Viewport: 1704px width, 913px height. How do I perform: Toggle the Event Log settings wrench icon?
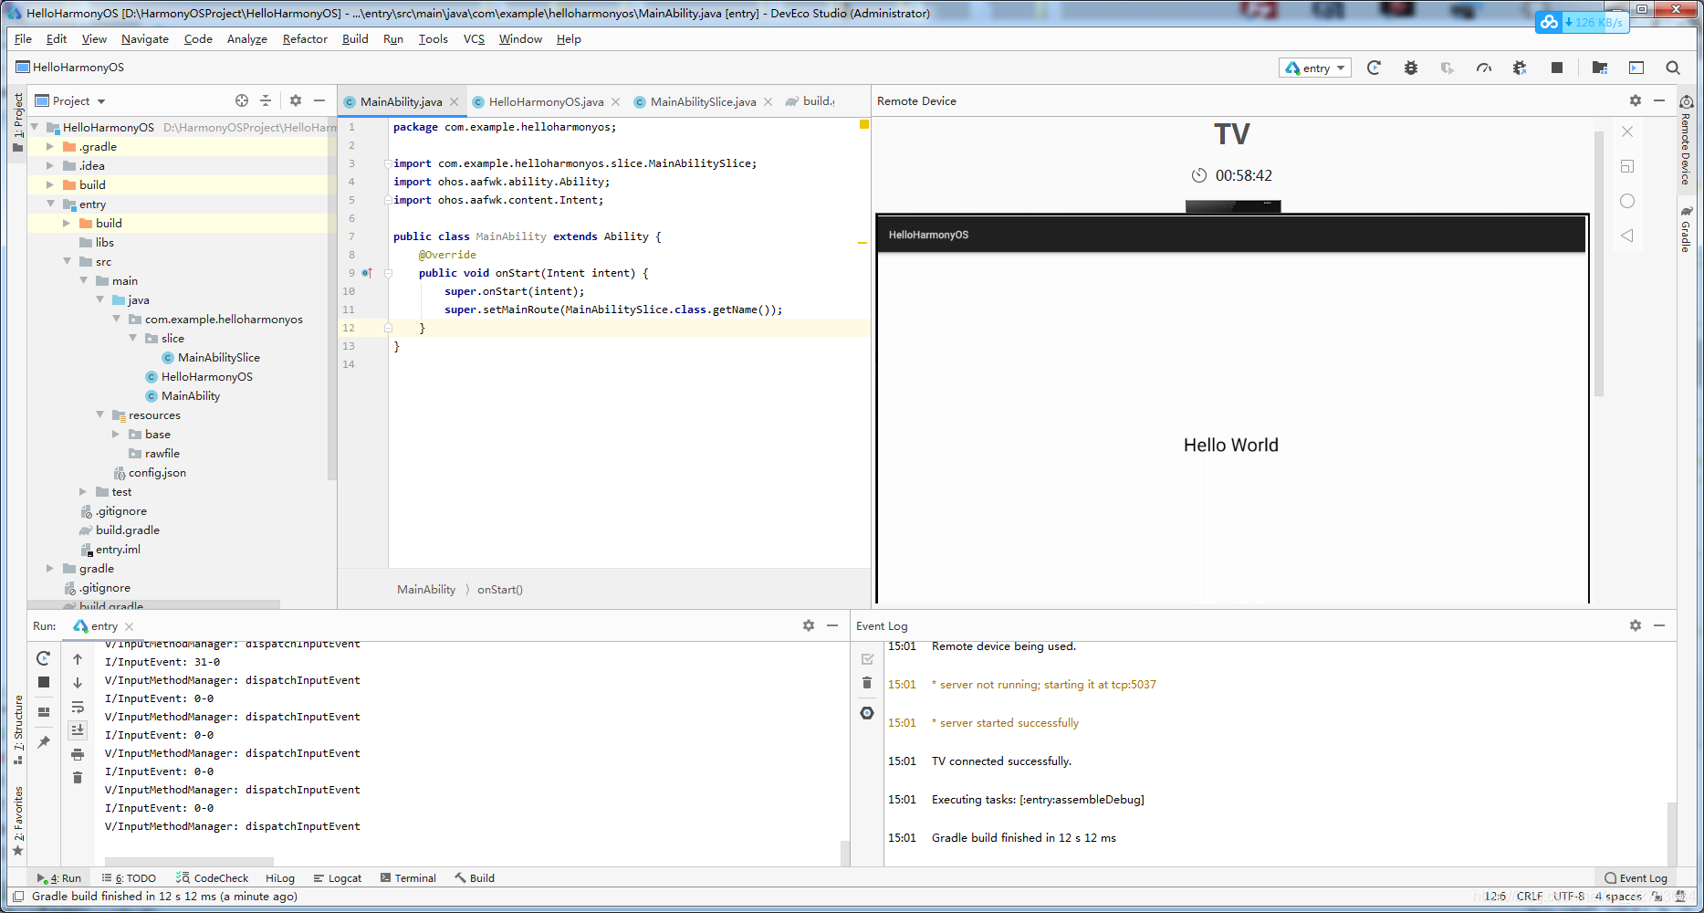pos(867,713)
